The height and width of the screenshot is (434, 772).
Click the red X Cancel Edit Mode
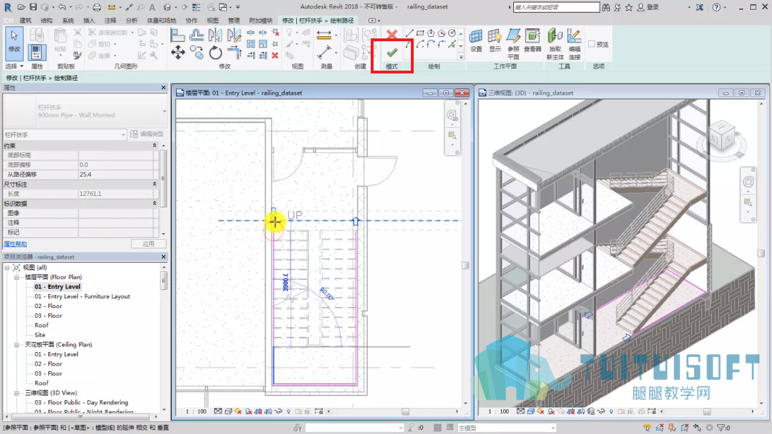pyautogui.click(x=392, y=35)
